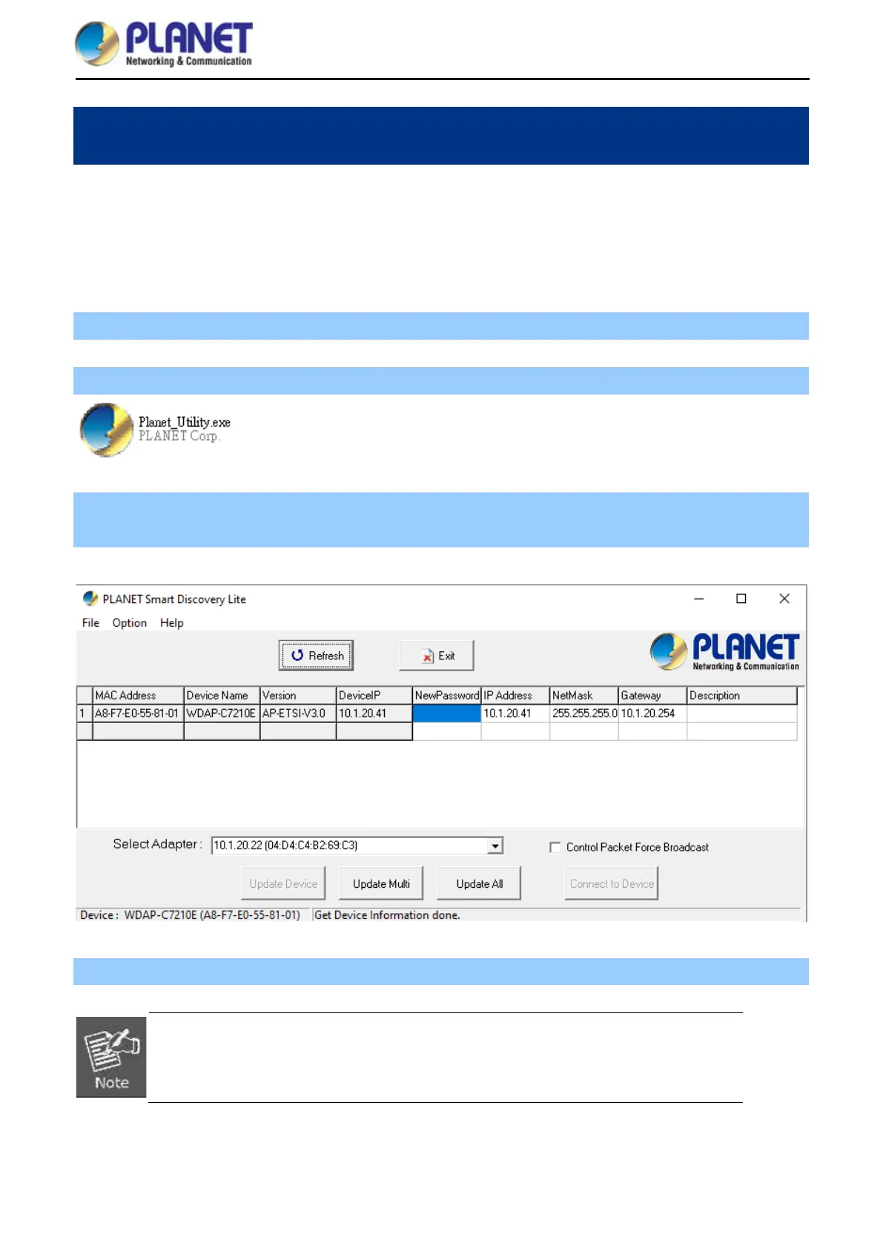Click the Planet_Utility.exe application icon
883x1249 pixels.
(107, 429)
